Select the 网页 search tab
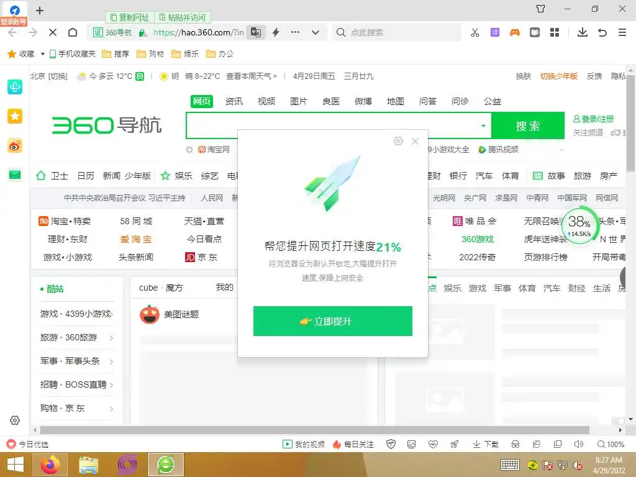Viewport: 636px width, 477px height. point(202,101)
